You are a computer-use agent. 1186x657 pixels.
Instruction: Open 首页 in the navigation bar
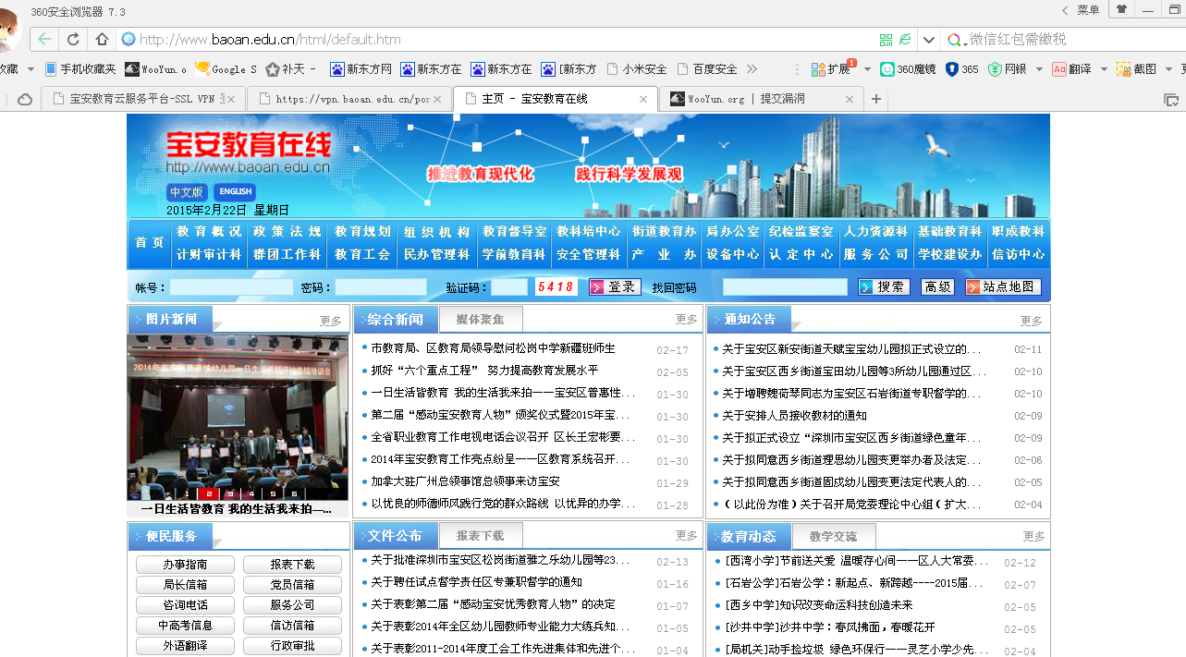pos(149,243)
